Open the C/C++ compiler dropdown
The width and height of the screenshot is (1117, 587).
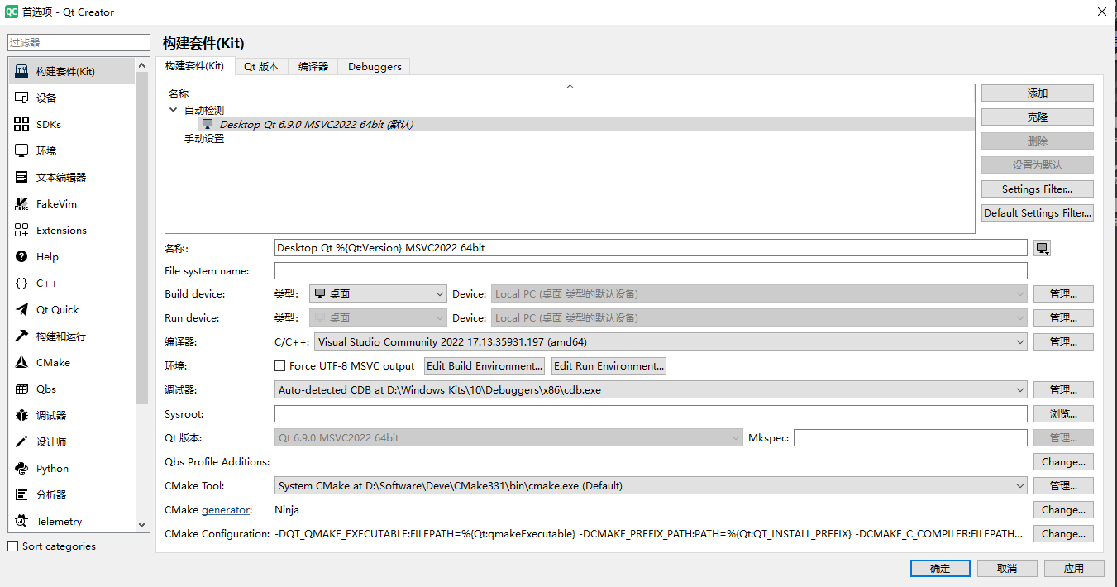[671, 341]
